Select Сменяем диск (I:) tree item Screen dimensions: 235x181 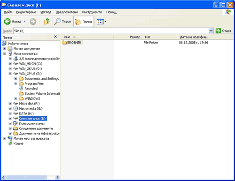click(32, 119)
